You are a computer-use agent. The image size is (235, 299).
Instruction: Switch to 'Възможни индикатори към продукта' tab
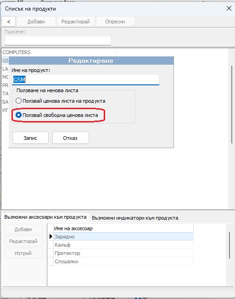(135, 218)
